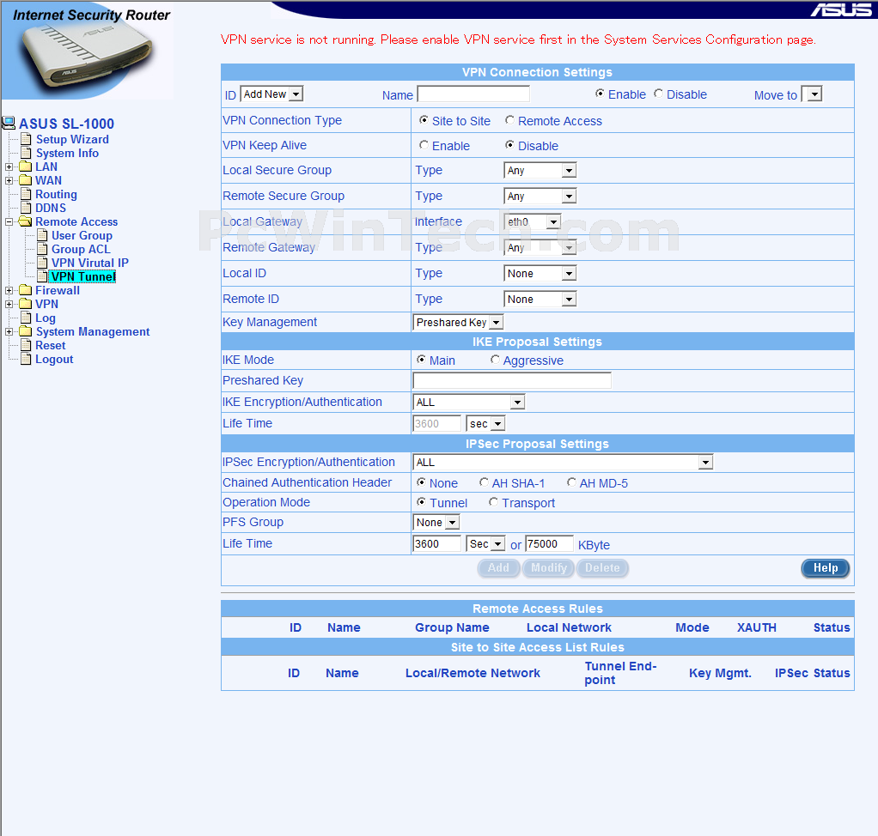Choose Remote Access connection type
The image size is (878, 836).
click(x=509, y=120)
